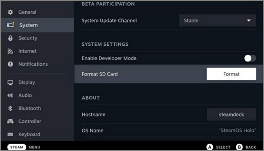Click the Controller gamepad icon

pos(11,122)
